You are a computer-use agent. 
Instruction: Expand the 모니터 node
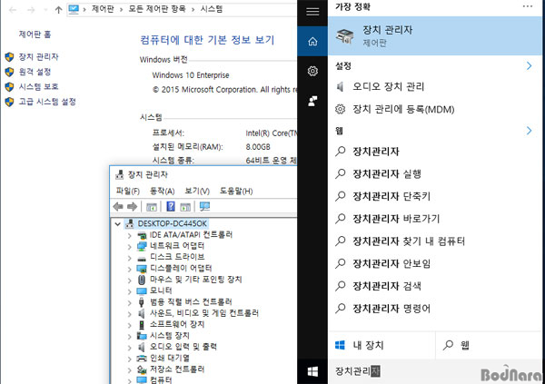coord(129,291)
